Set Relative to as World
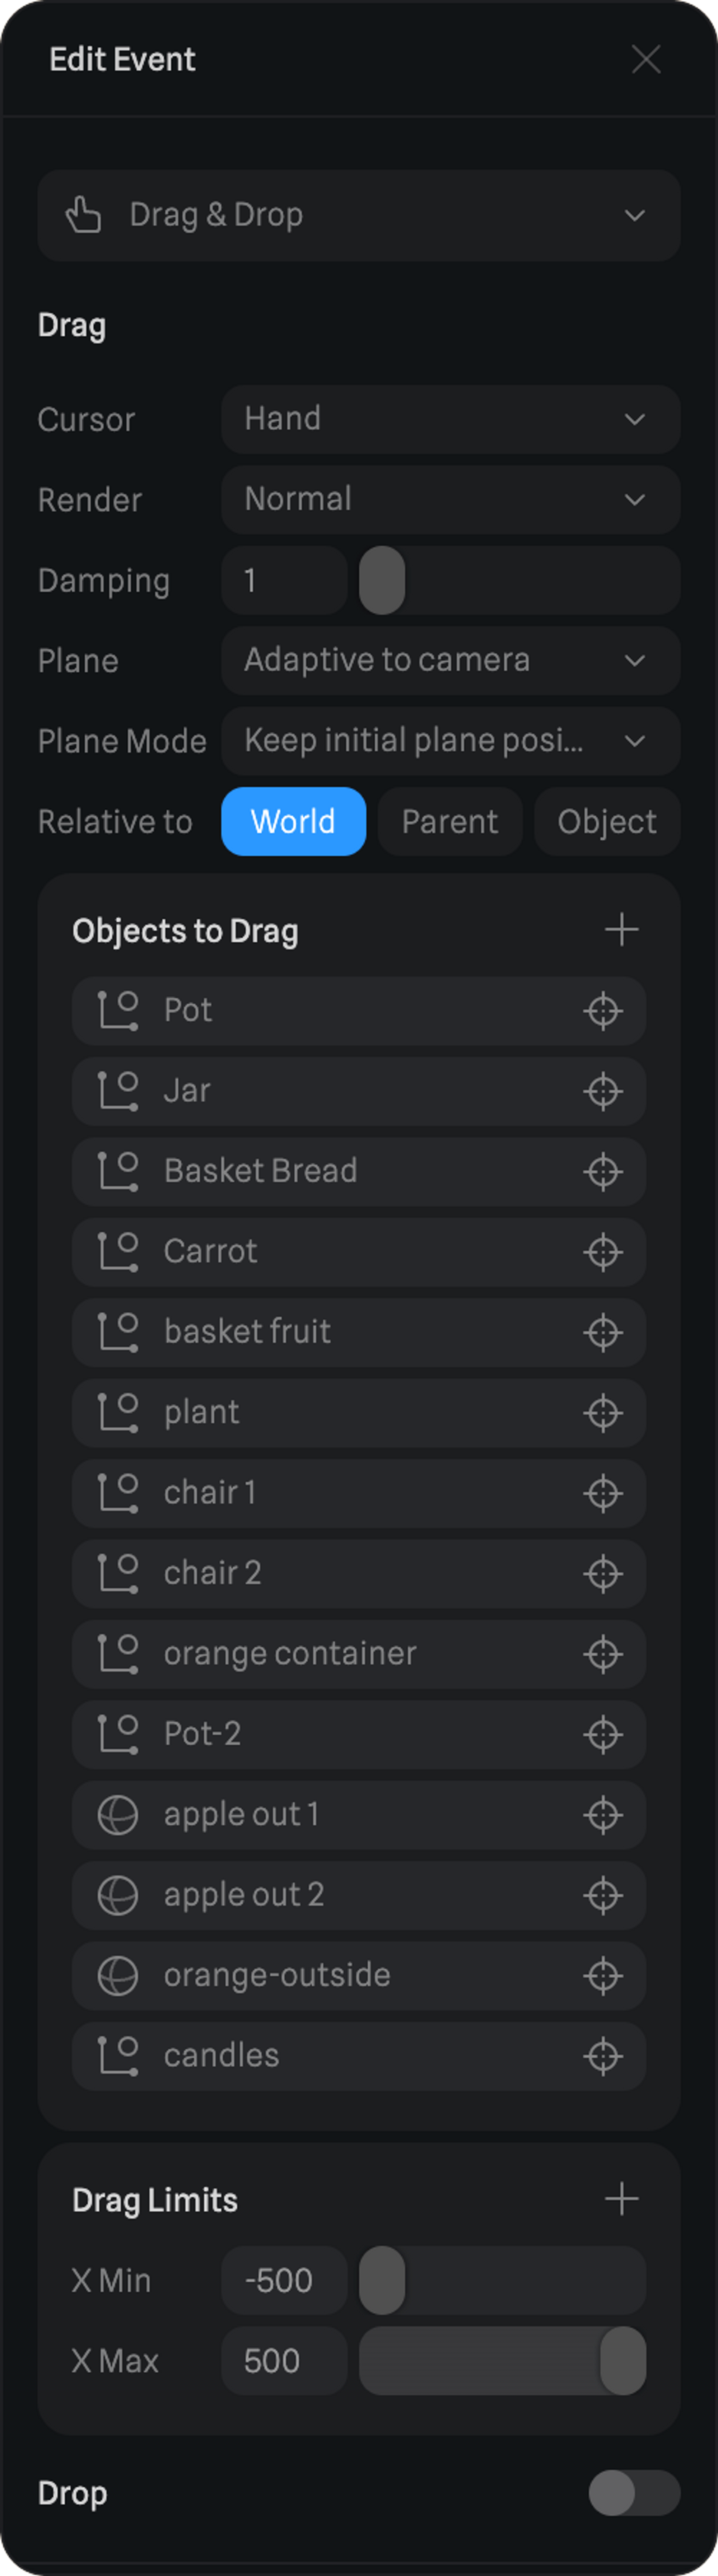 [x=293, y=821]
